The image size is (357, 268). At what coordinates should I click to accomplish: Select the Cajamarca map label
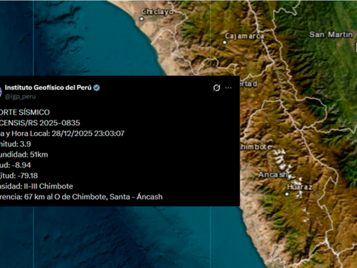[245, 36]
